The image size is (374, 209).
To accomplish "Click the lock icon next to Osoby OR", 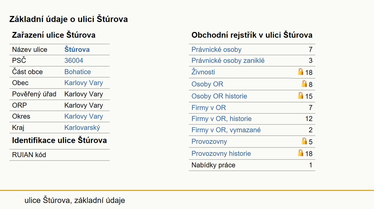I will point(304,84).
